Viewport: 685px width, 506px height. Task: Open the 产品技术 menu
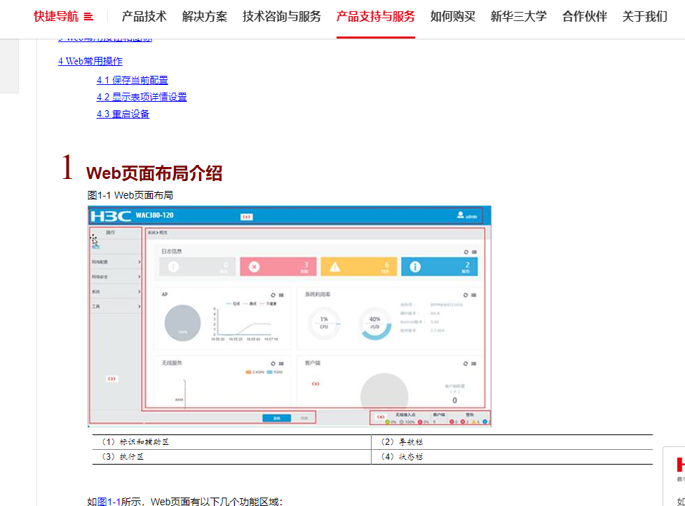(144, 17)
